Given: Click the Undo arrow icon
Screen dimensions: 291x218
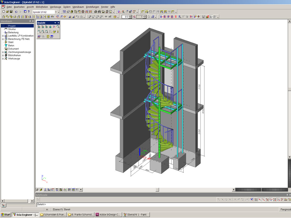Looking at the screenshot, I should tap(16, 12).
